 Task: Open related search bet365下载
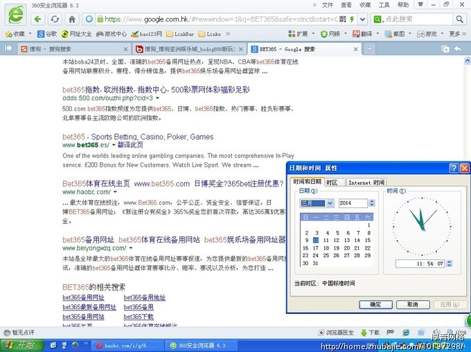139,317
